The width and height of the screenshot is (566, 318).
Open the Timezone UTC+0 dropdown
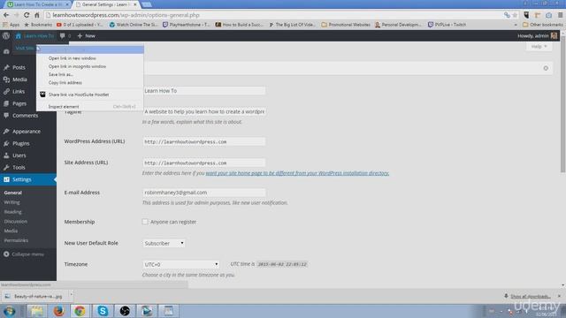tap(180, 264)
